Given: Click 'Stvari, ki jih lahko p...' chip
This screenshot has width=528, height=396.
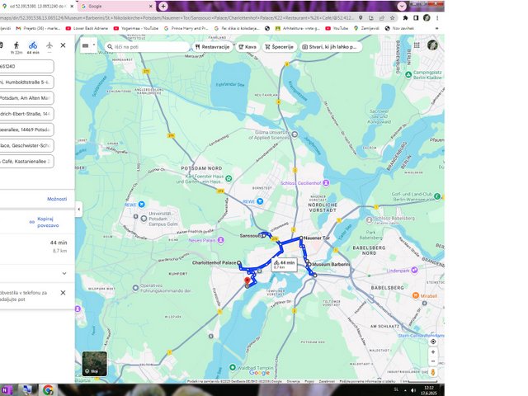Looking at the screenshot, I should pyautogui.click(x=331, y=47).
